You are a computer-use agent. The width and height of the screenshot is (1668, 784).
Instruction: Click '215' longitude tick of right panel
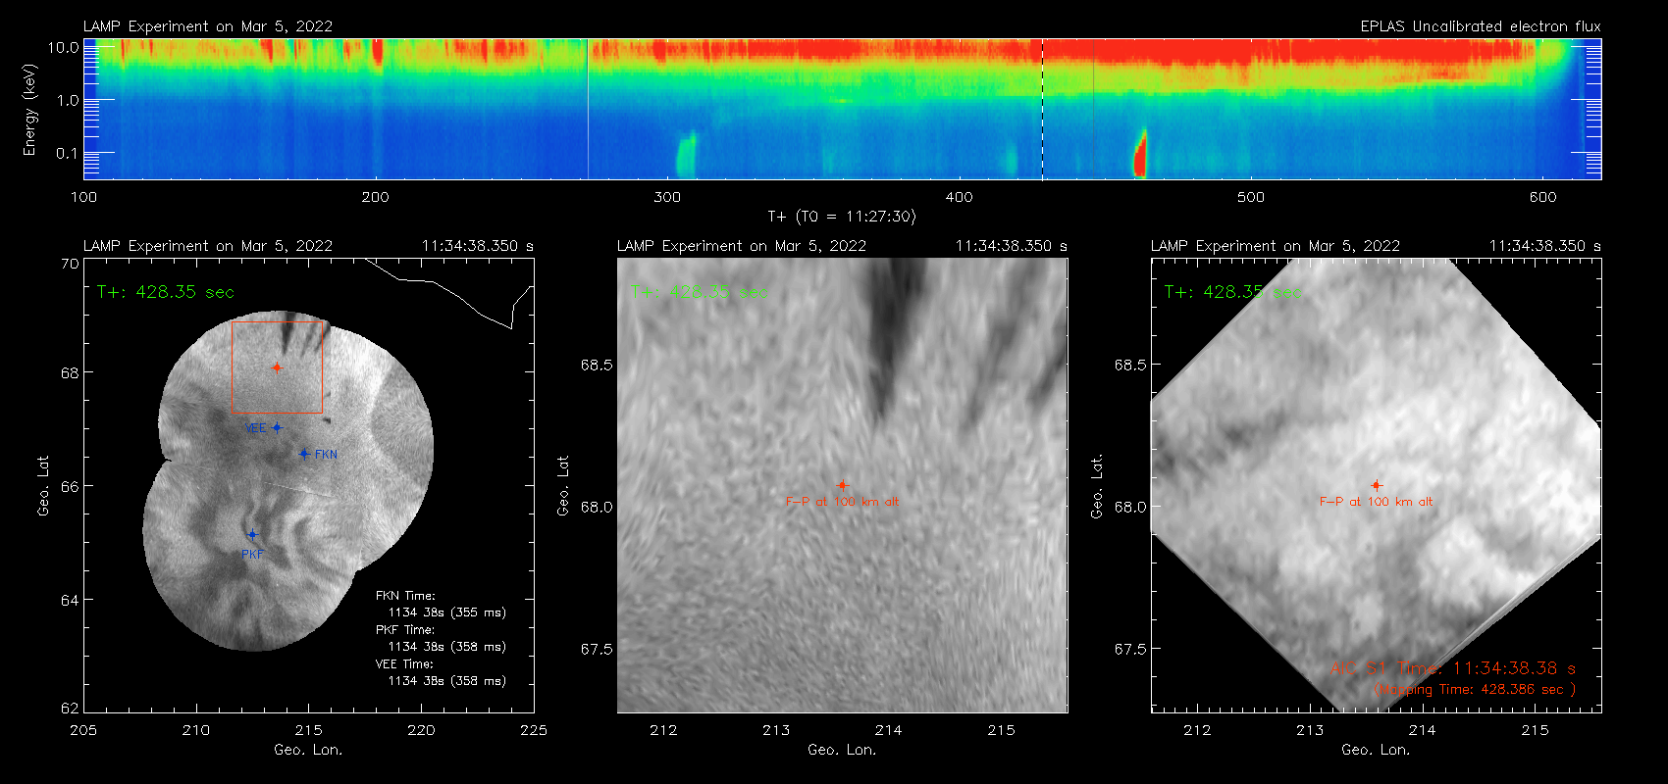click(x=1535, y=730)
